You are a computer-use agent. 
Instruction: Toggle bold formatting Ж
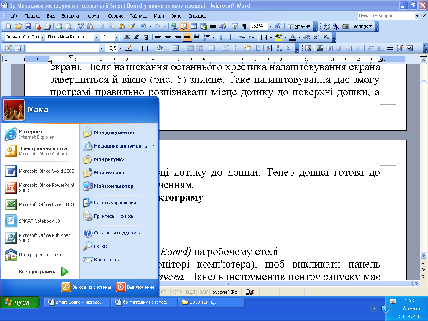pyautogui.click(x=127, y=37)
